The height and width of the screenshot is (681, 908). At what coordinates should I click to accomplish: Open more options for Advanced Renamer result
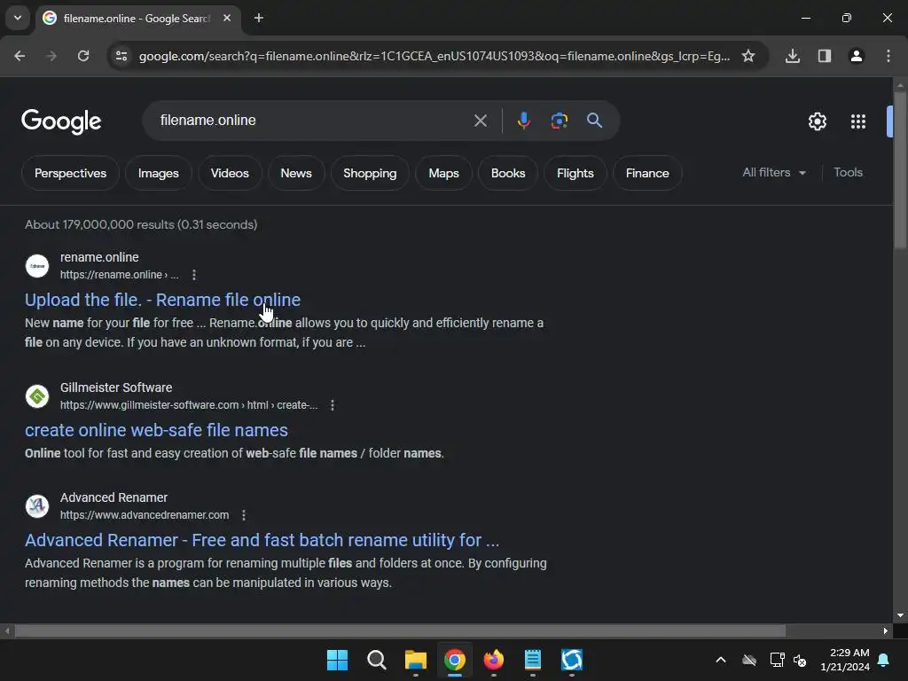point(244,515)
